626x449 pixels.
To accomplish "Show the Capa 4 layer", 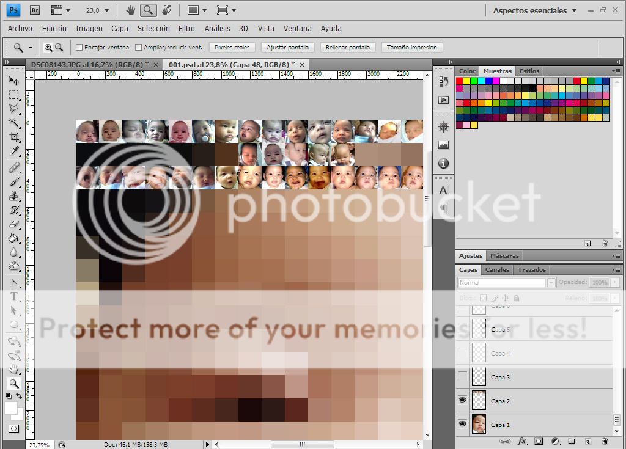I will click(x=462, y=352).
